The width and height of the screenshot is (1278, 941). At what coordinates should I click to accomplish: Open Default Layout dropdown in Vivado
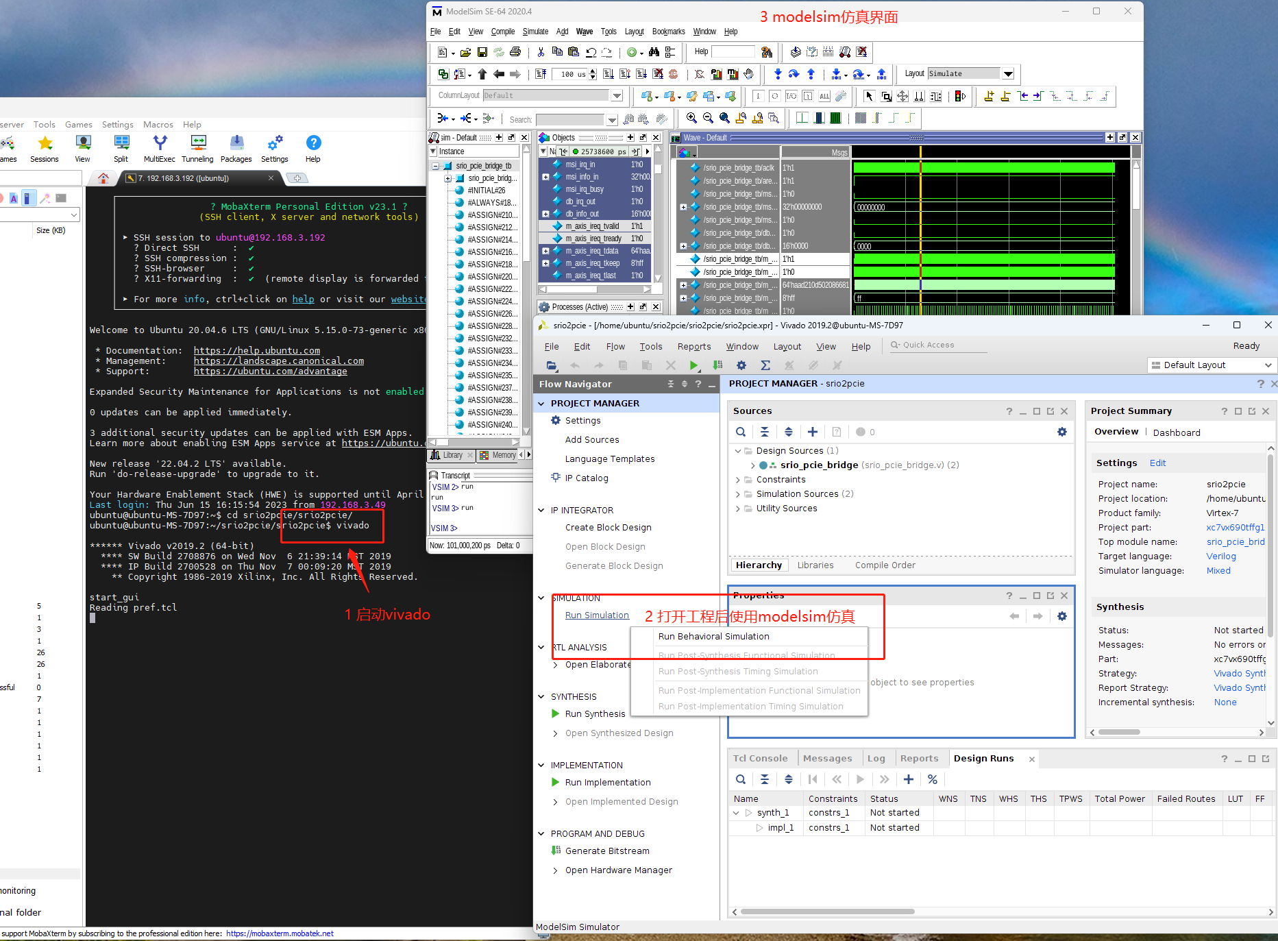click(1212, 365)
